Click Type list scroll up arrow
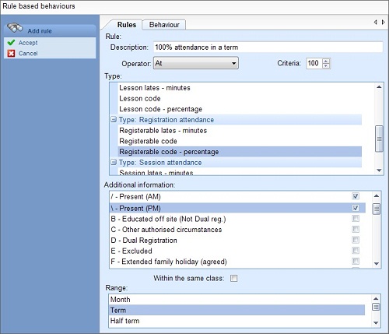This screenshot has width=389, height=334. tap(379, 87)
